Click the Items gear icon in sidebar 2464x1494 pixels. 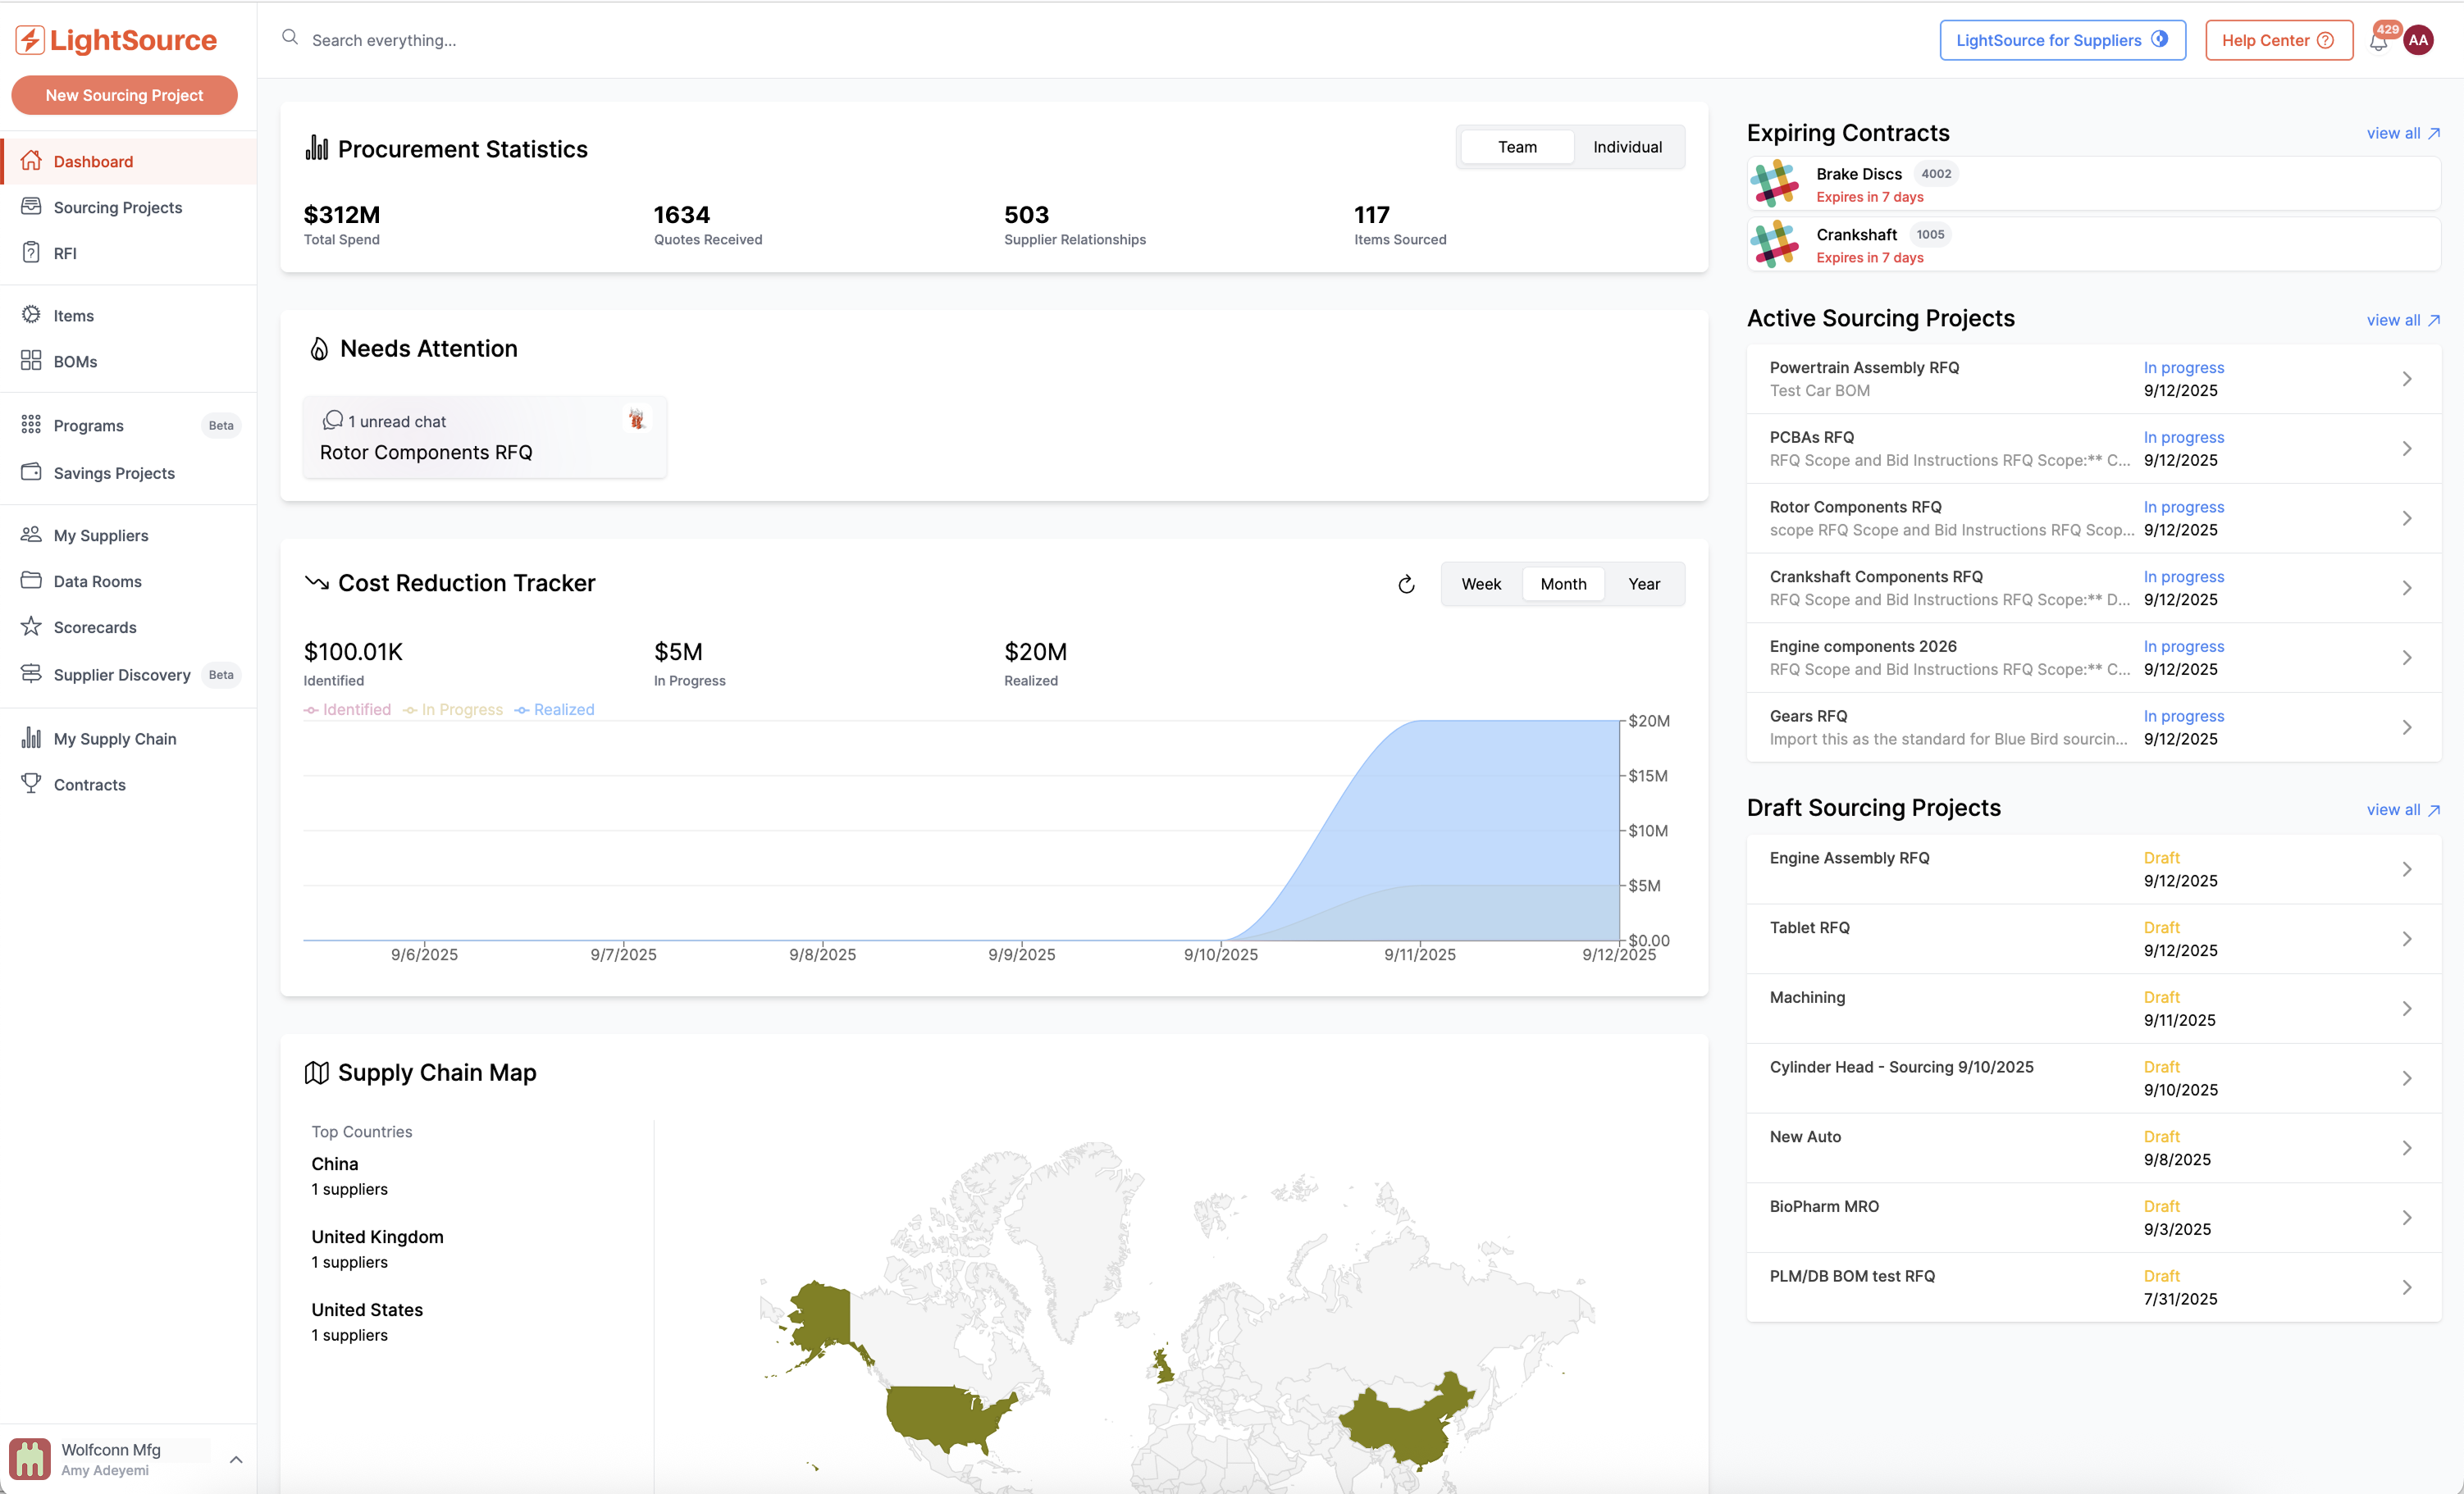pos(31,314)
